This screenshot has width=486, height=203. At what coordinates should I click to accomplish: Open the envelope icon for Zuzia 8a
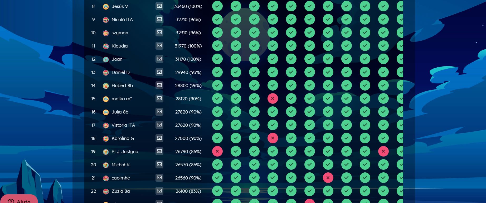pos(159,191)
